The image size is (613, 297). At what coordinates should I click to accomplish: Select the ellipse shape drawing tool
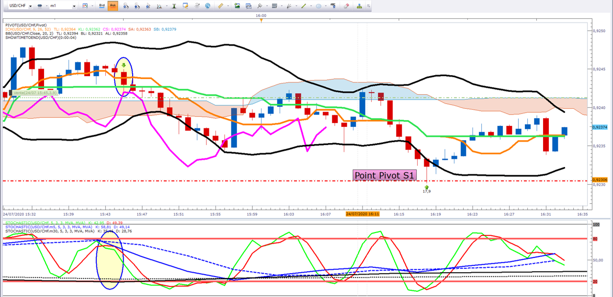(x=318, y=6)
